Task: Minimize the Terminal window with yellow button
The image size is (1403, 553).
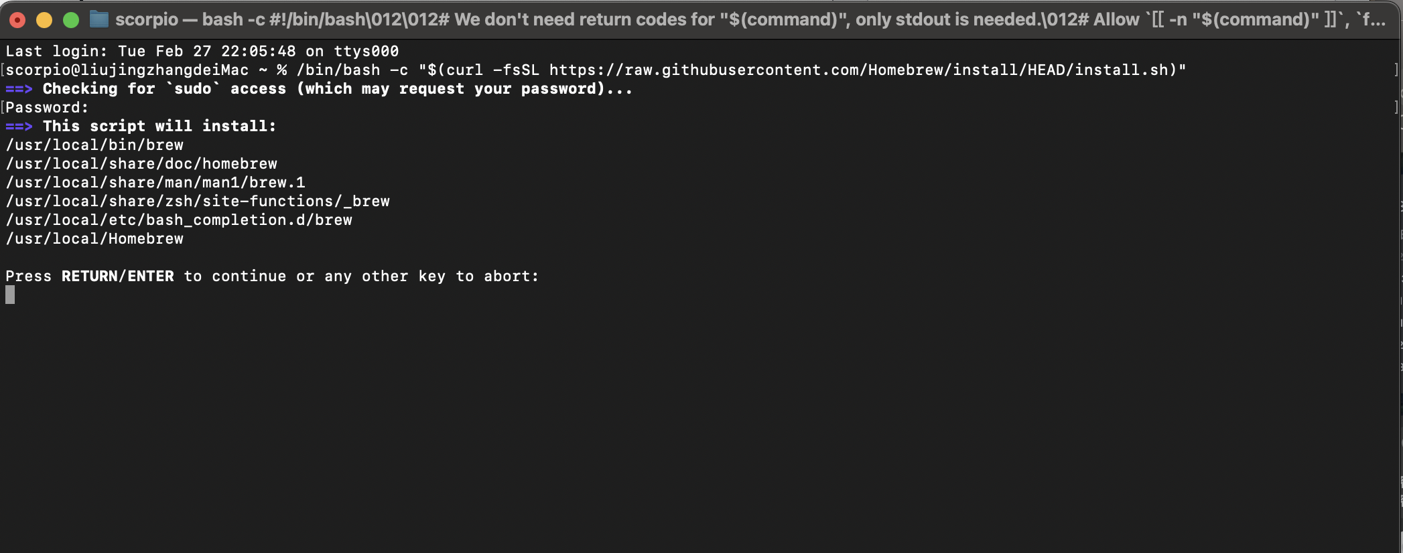Action: click(44, 20)
